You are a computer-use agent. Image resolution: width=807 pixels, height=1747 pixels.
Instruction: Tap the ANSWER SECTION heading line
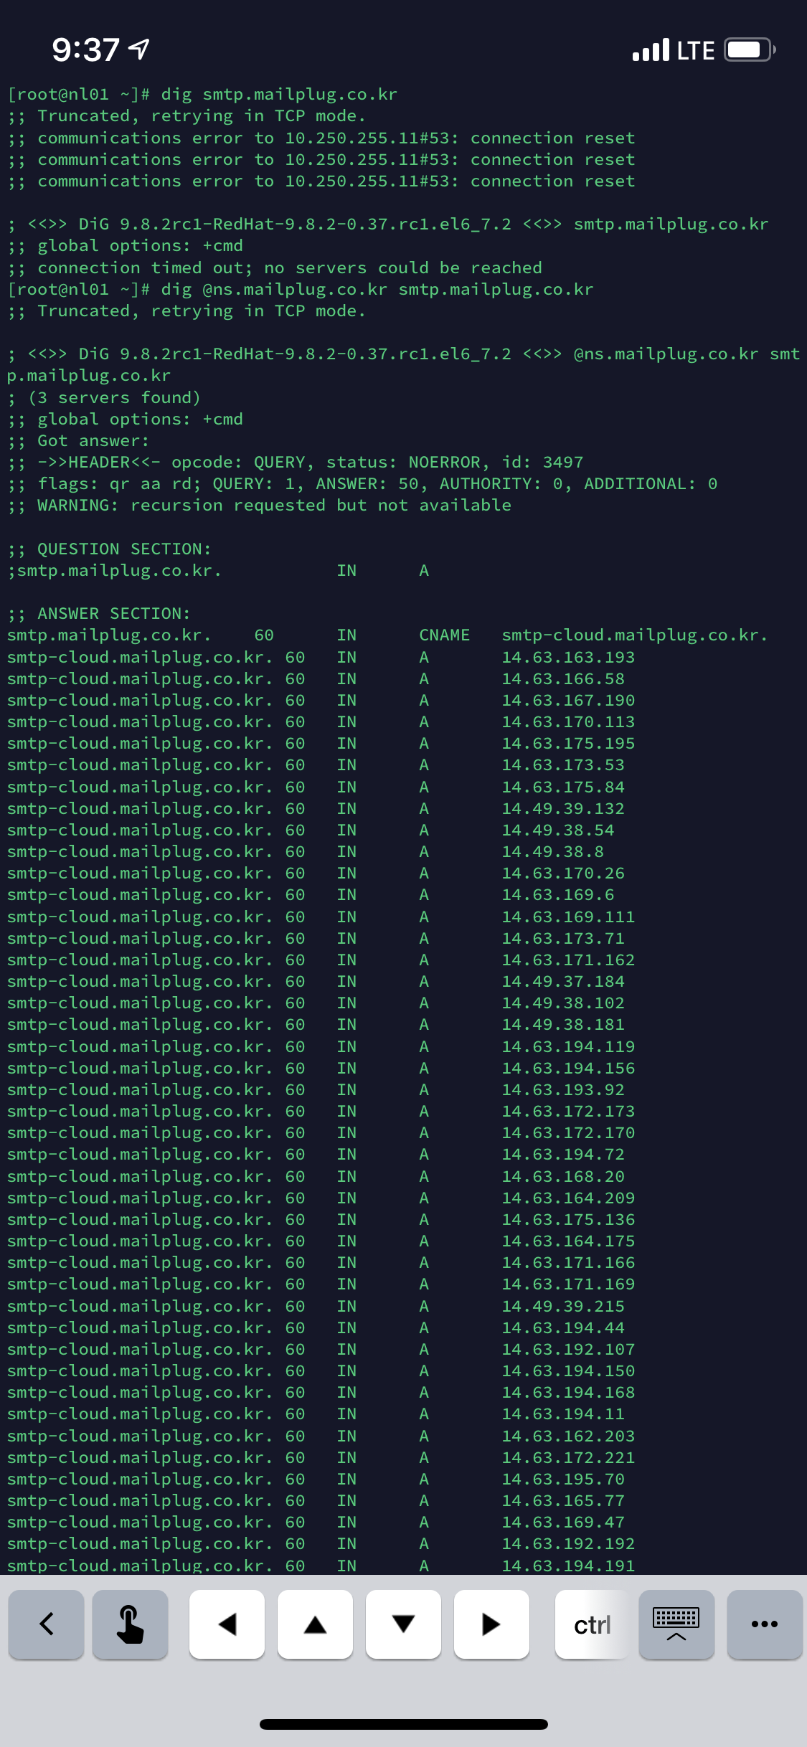[99, 613]
